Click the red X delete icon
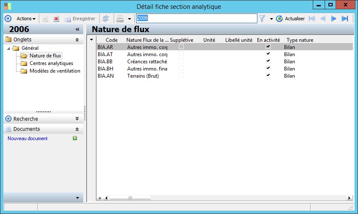 click(x=56, y=19)
